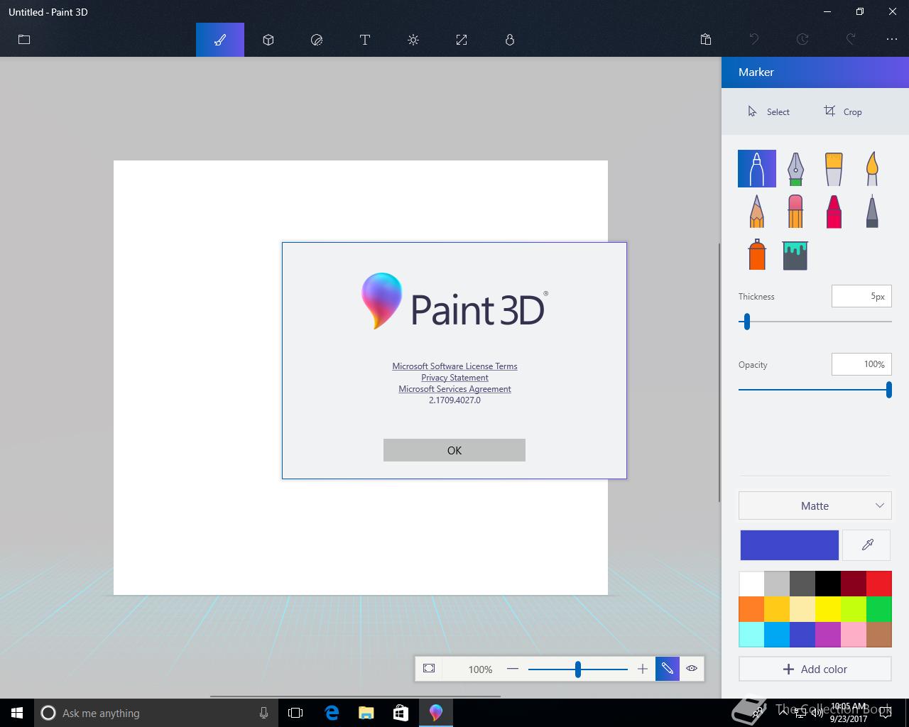Click the zoom slider handle

tap(578, 669)
